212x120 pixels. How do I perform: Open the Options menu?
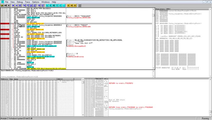(35, 2)
